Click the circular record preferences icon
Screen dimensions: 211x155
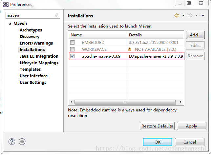(x=22, y=142)
